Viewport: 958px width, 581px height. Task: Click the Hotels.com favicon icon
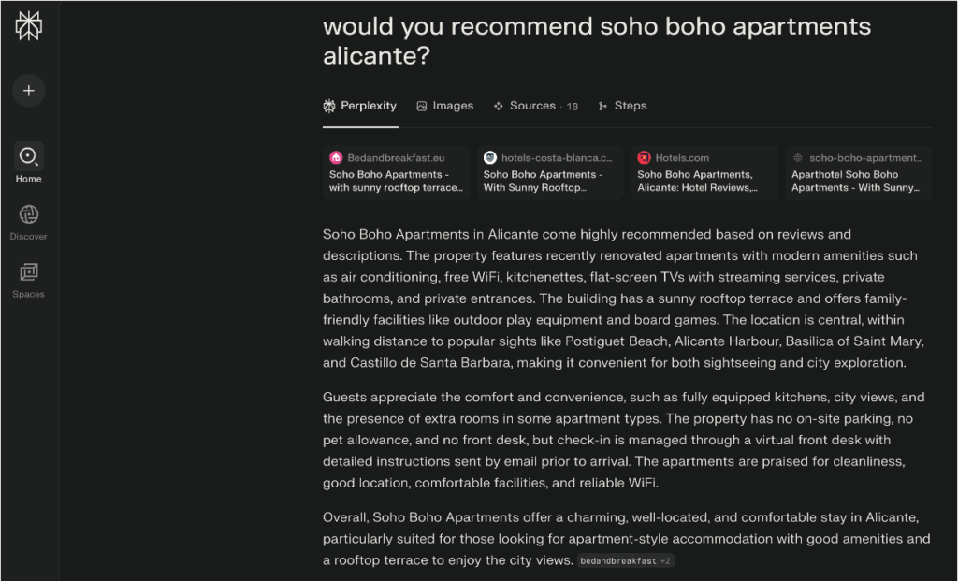[x=644, y=158]
